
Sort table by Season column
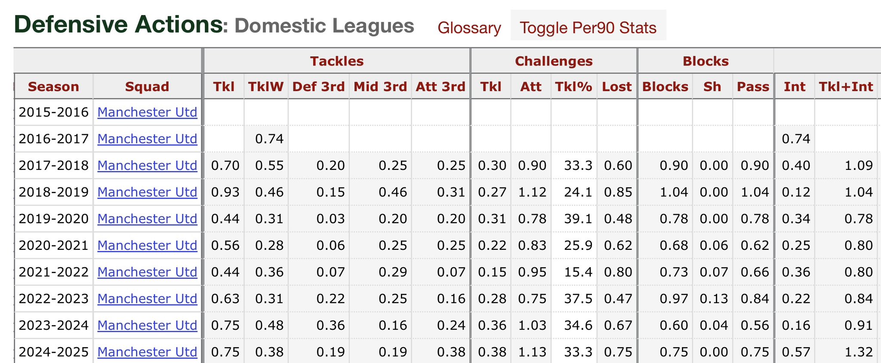[53, 86]
